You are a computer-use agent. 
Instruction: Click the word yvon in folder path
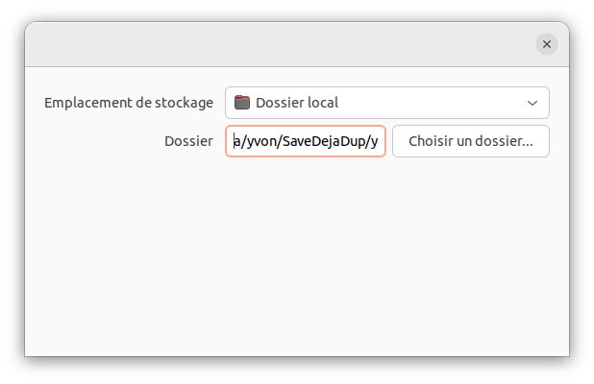[260, 142]
